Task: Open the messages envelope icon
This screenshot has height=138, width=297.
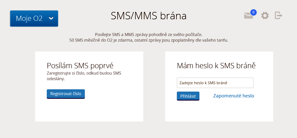Action: (248, 16)
